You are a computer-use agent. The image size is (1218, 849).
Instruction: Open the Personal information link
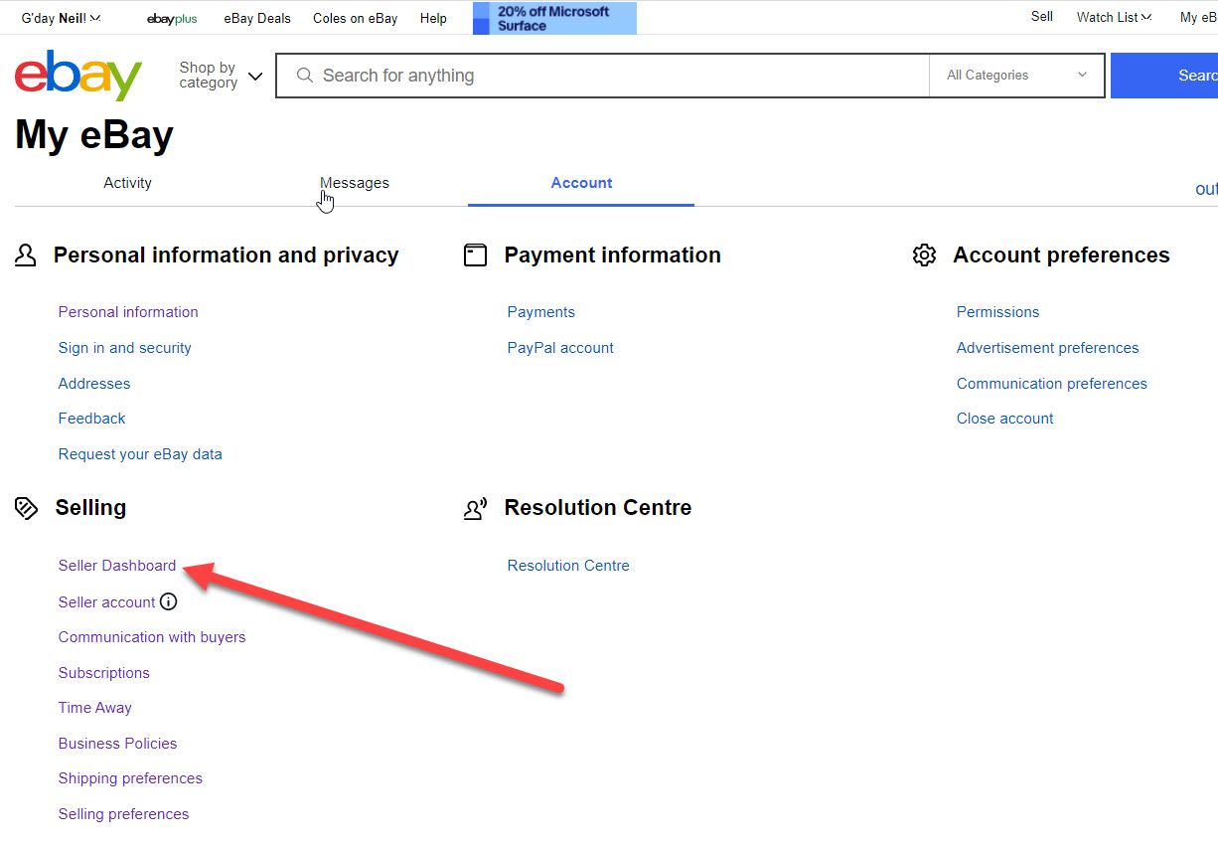coord(128,312)
